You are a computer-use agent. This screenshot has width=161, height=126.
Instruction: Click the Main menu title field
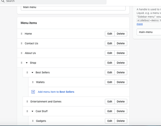[73, 7]
